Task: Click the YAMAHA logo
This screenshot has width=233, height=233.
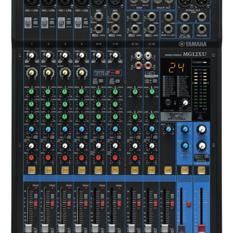Action: click(193, 44)
